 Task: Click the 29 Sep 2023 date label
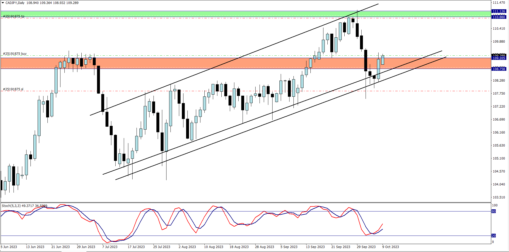click(x=366, y=247)
